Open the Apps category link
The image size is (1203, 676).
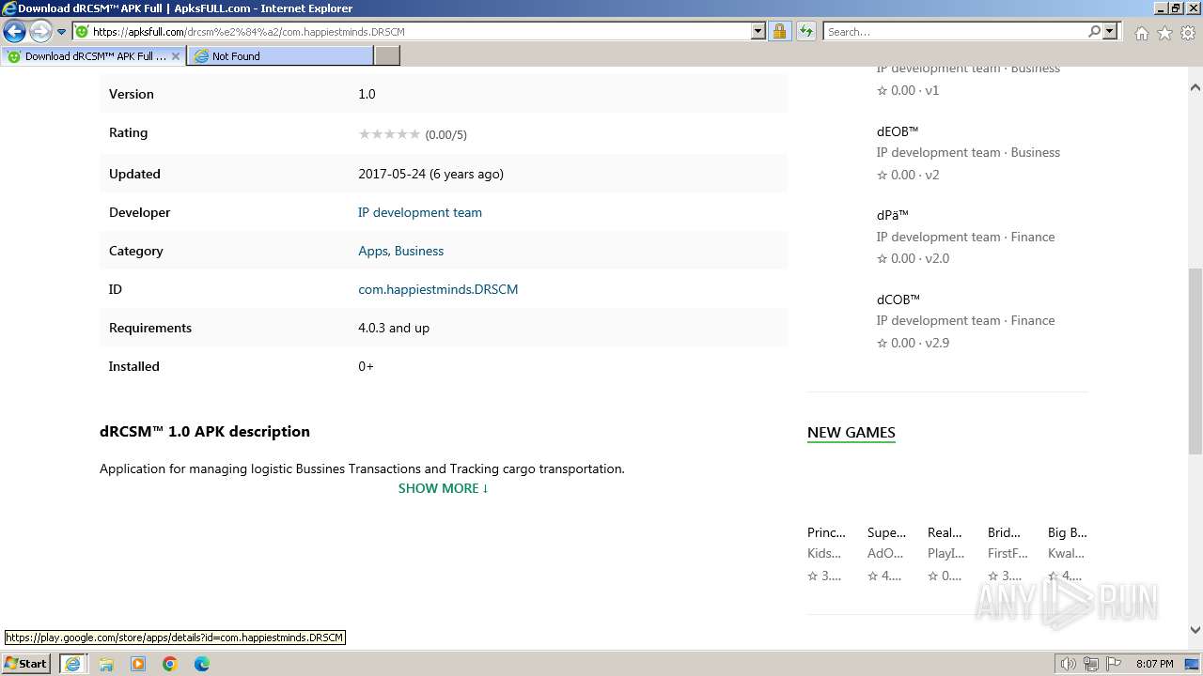click(x=373, y=251)
